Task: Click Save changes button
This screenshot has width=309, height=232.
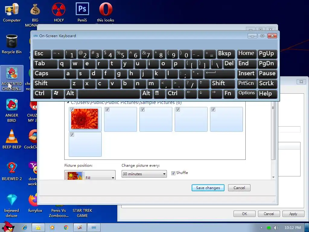Action: pos(208,188)
